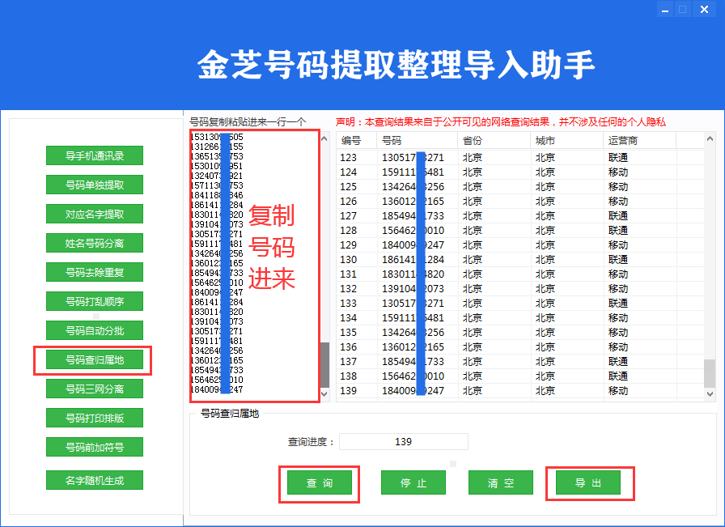This screenshot has height=527, width=725.
Task: Click the 停止 button
Action: tap(413, 482)
